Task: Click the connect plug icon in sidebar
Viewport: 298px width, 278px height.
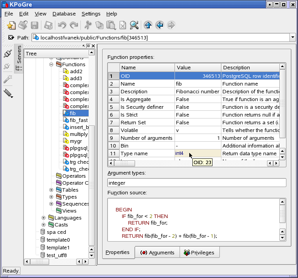Action: (7, 54)
